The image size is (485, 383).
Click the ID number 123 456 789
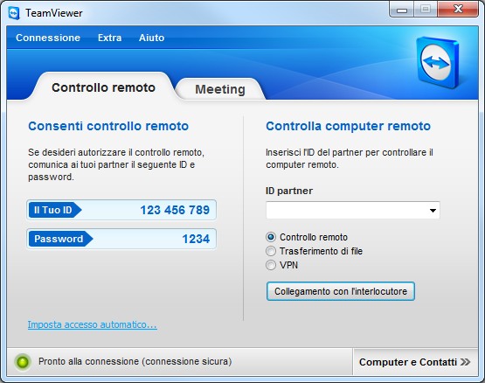coord(175,210)
